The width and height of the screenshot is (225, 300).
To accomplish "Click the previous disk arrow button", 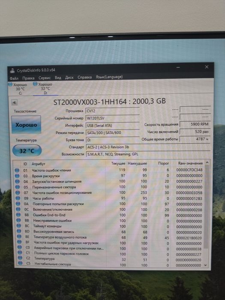I will pyautogui.click(x=14, y=102).
